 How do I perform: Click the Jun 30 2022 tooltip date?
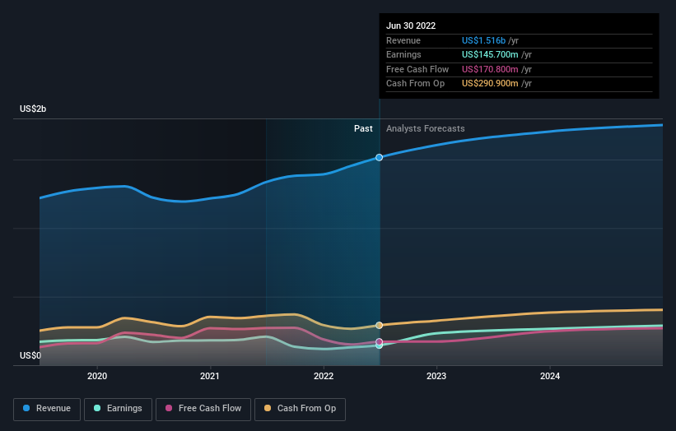(x=411, y=25)
